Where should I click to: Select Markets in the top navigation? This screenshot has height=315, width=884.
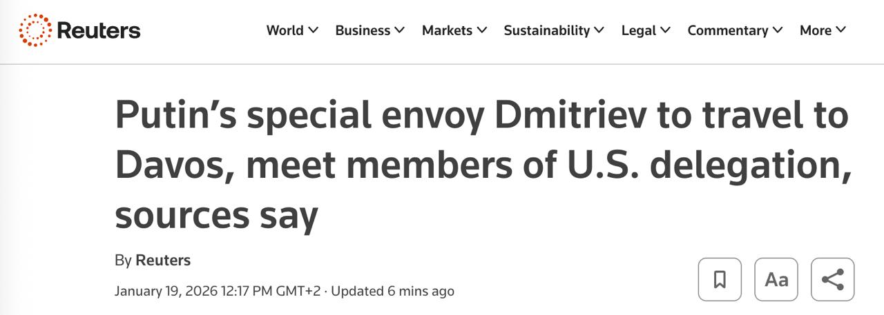pyautogui.click(x=447, y=30)
